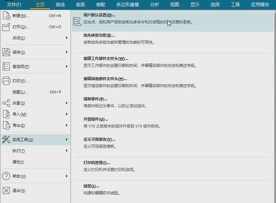Expand the 关闭(C) submenu arrow
276x203 pixels.
(x=67, y=38)
